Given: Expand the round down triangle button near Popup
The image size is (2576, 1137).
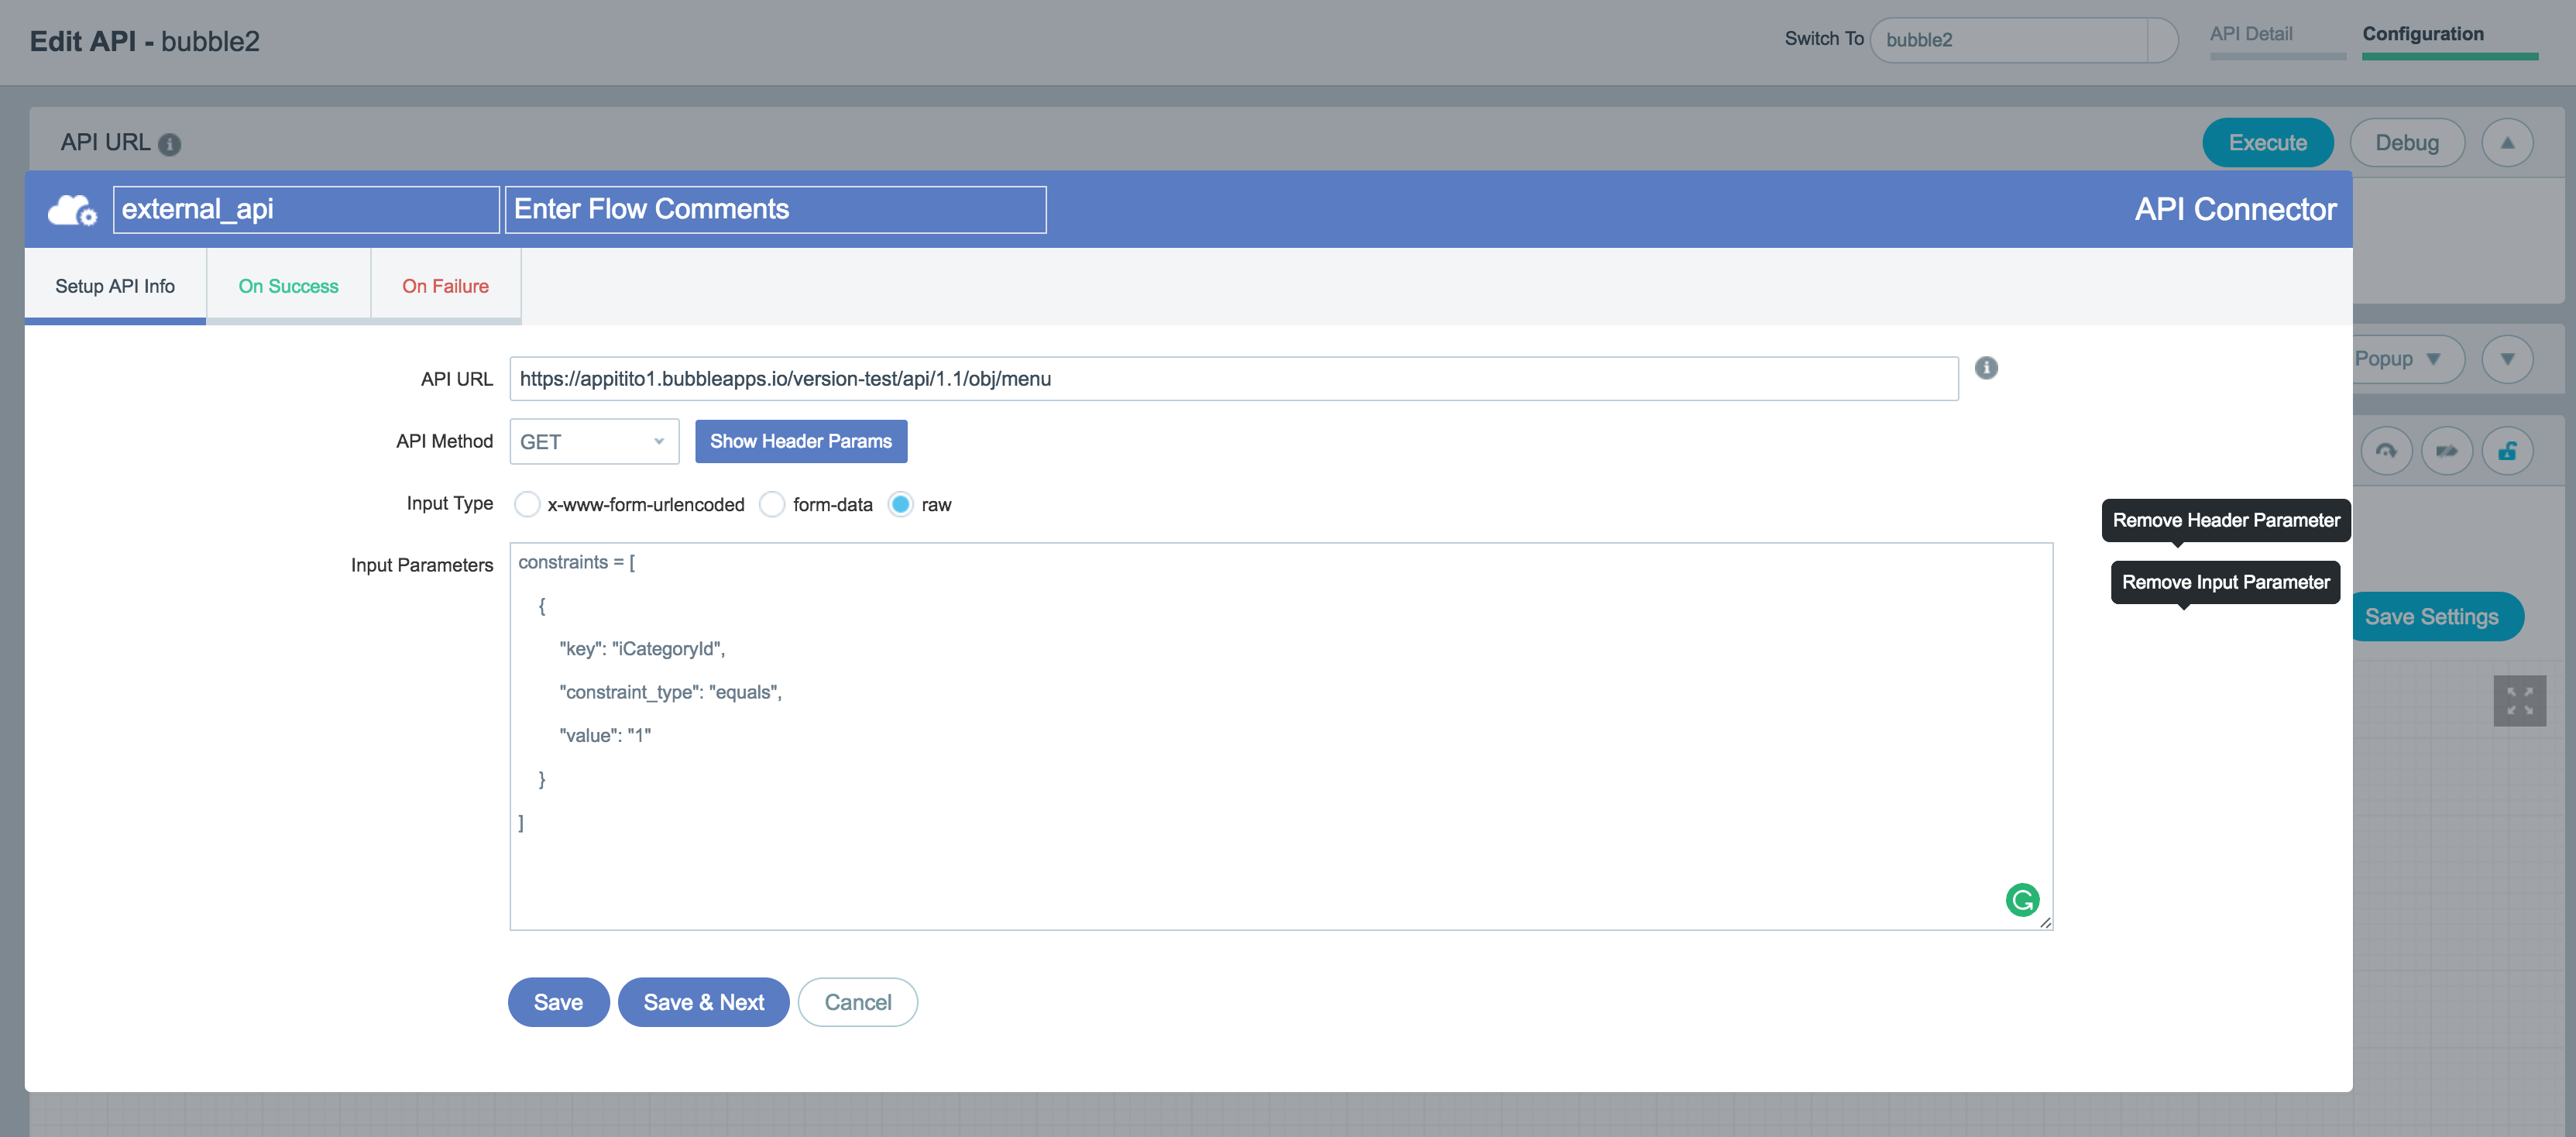Looking at the screenshot, I should tap(2507, 359).
